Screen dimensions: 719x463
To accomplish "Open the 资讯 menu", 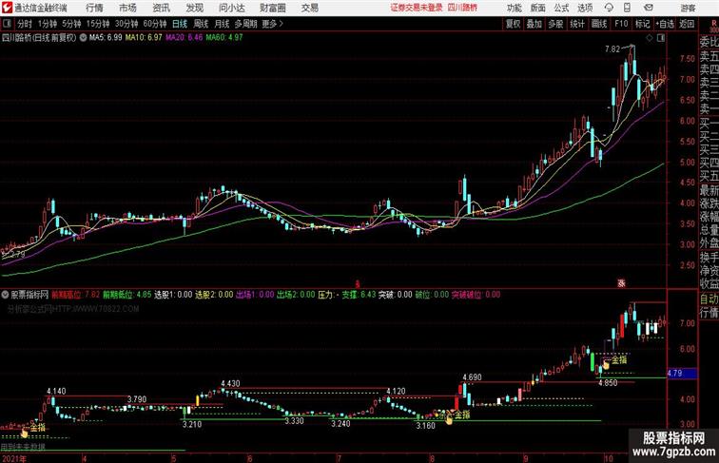I will coord(161,8).
